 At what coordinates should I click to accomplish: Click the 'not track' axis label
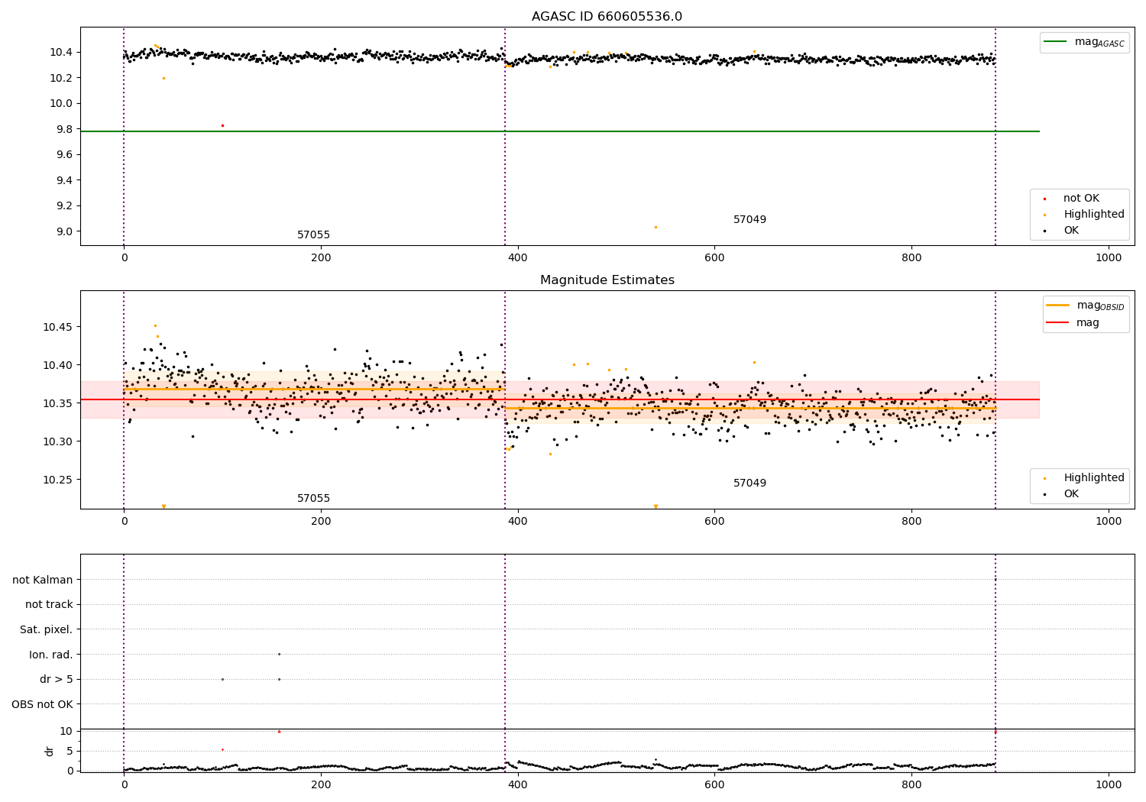click(x=49, y=605)
